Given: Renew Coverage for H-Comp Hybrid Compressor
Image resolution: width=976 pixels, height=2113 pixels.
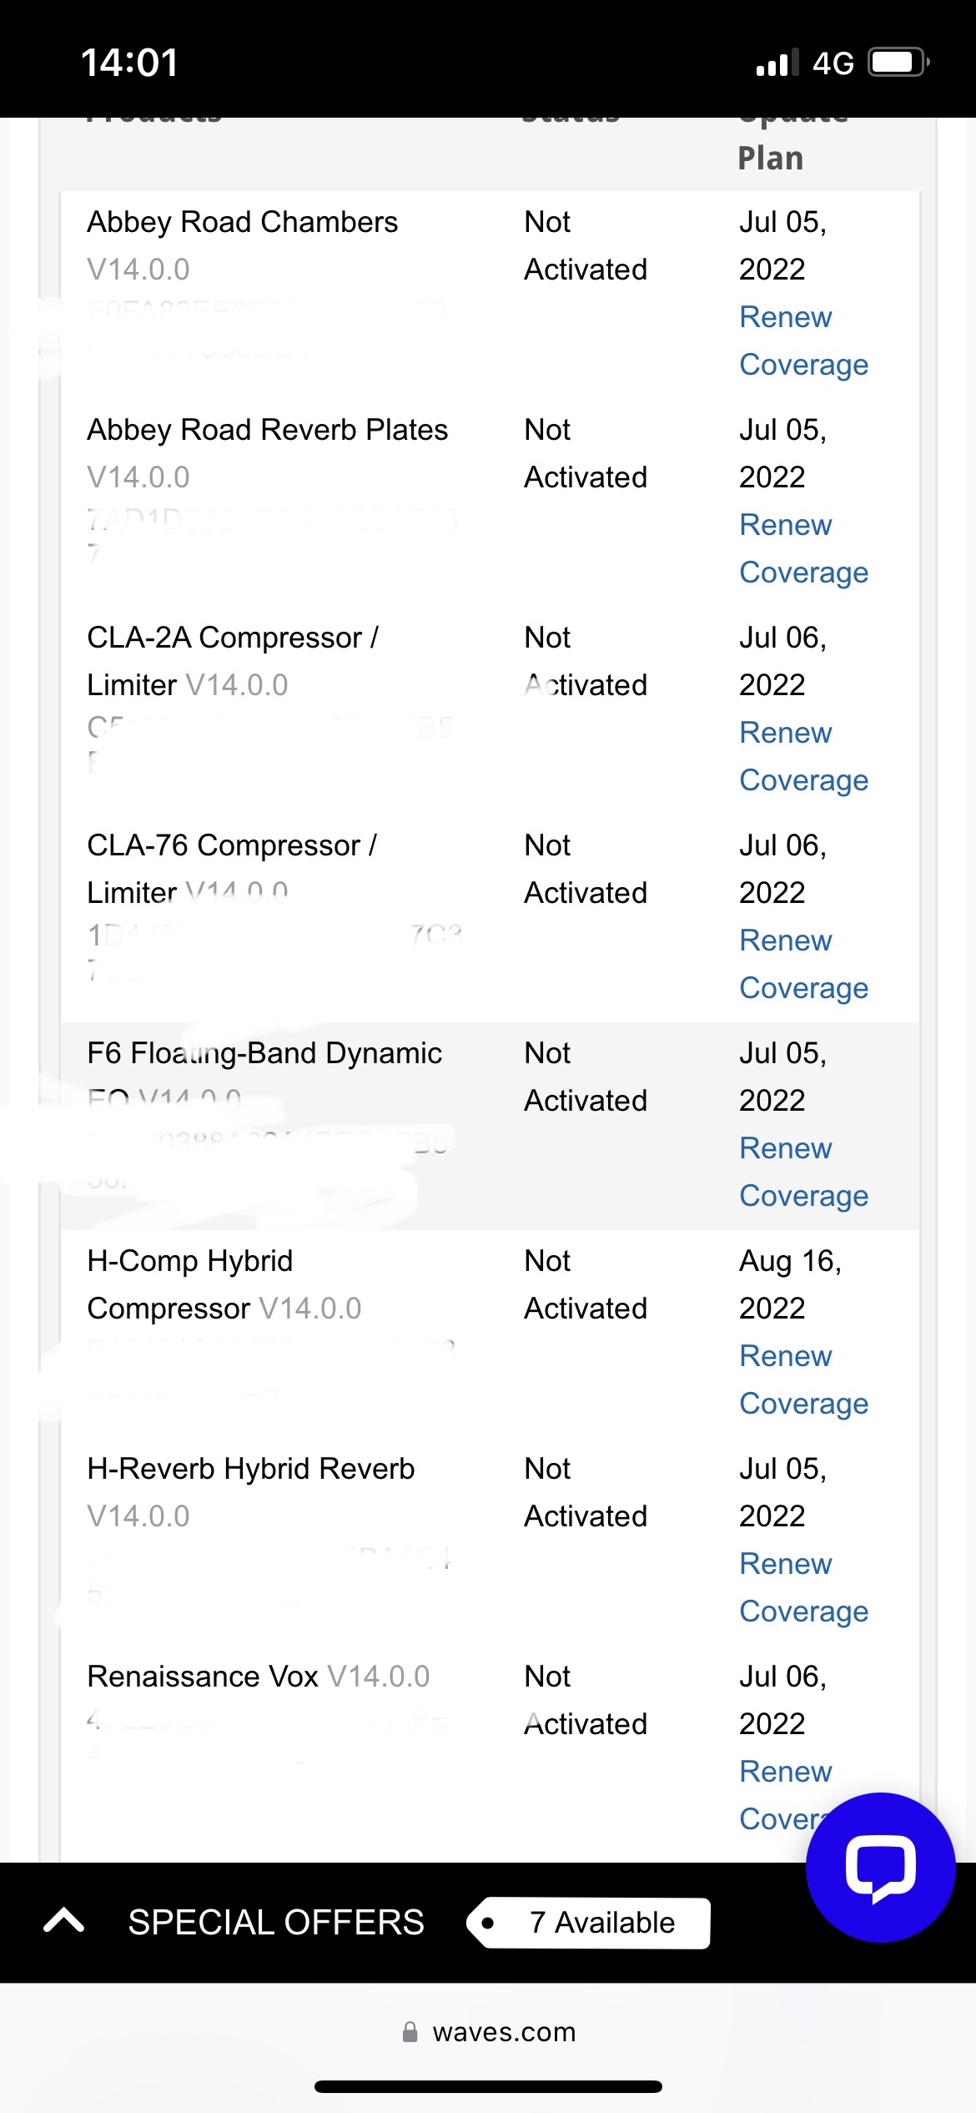Looking at the screenshot, I should click(x=803, y=1379).
